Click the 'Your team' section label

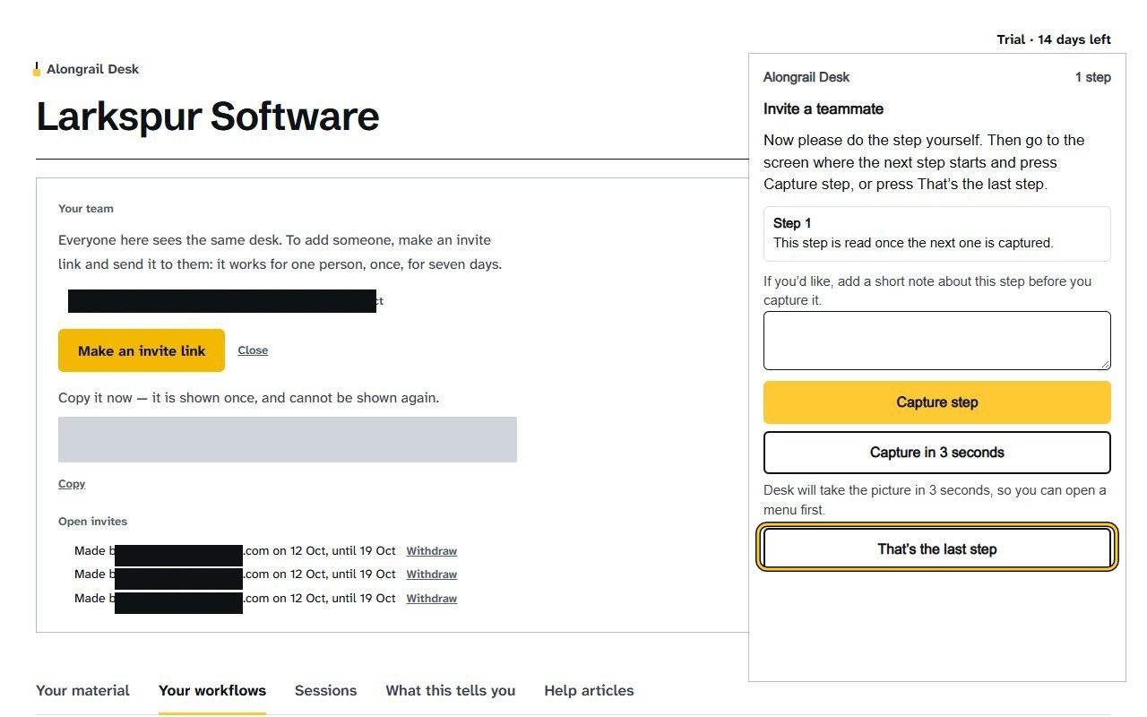pos(86,209)
